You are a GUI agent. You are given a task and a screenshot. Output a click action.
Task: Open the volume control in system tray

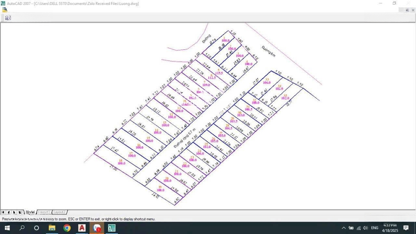[x=365, y=228]
